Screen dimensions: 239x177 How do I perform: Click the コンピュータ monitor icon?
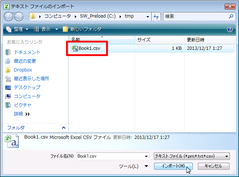click(x=8, y=96)
